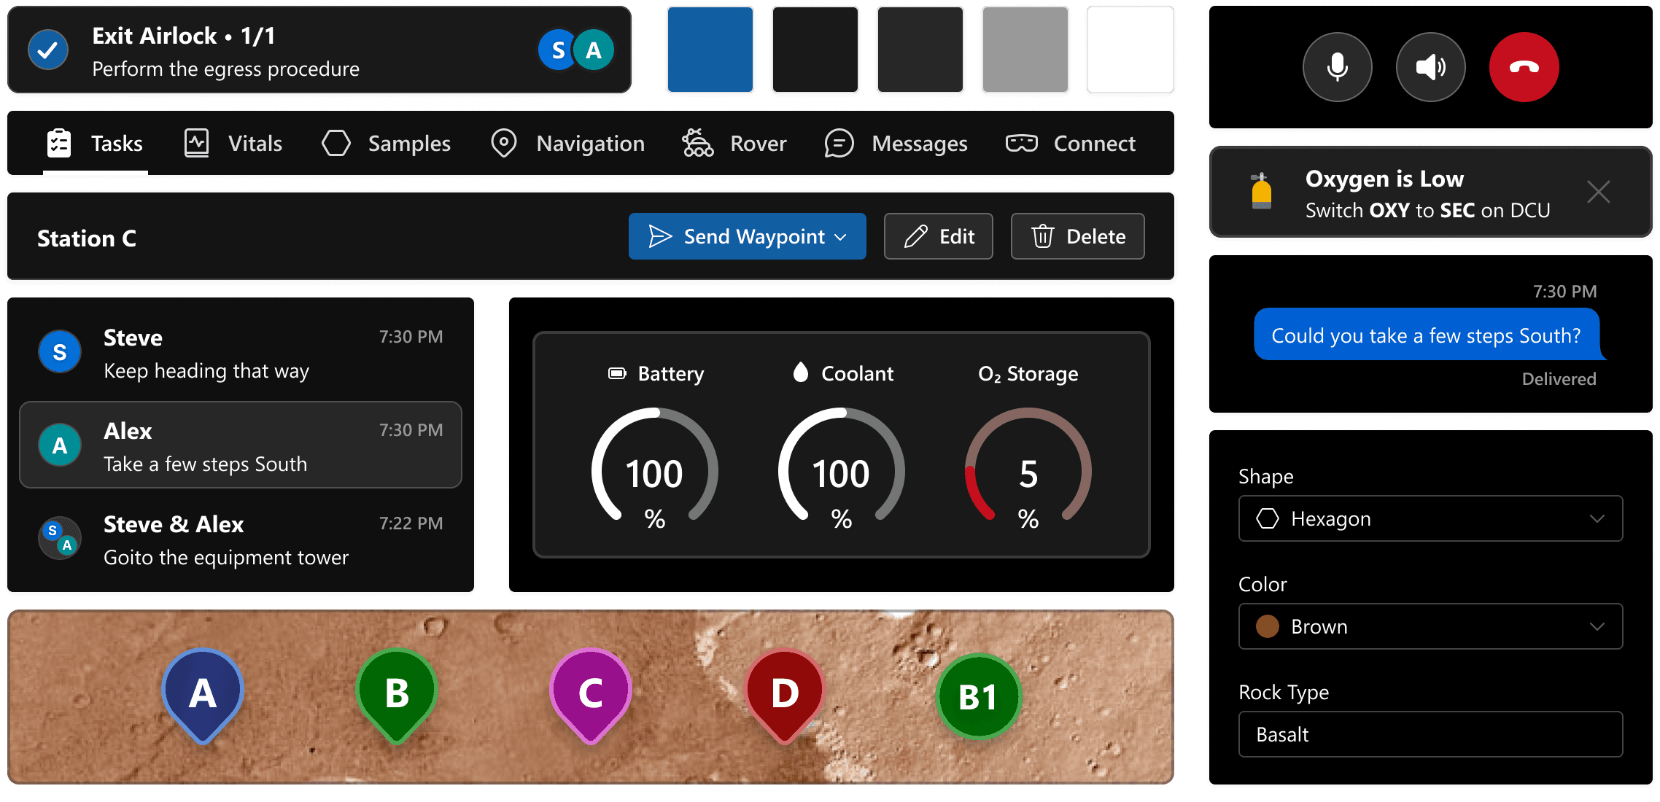Select the round B1 map marker
1660x802 pixels.
click(978, 697)
